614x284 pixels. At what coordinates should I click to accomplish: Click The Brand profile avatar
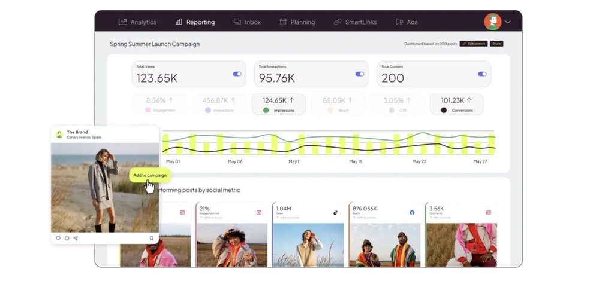pyautogui.click(x=59, y=135)
